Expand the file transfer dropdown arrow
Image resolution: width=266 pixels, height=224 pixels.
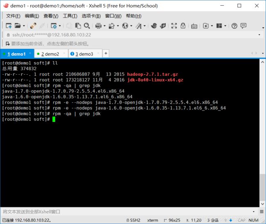pyautogui.click(x=118, y=26)
